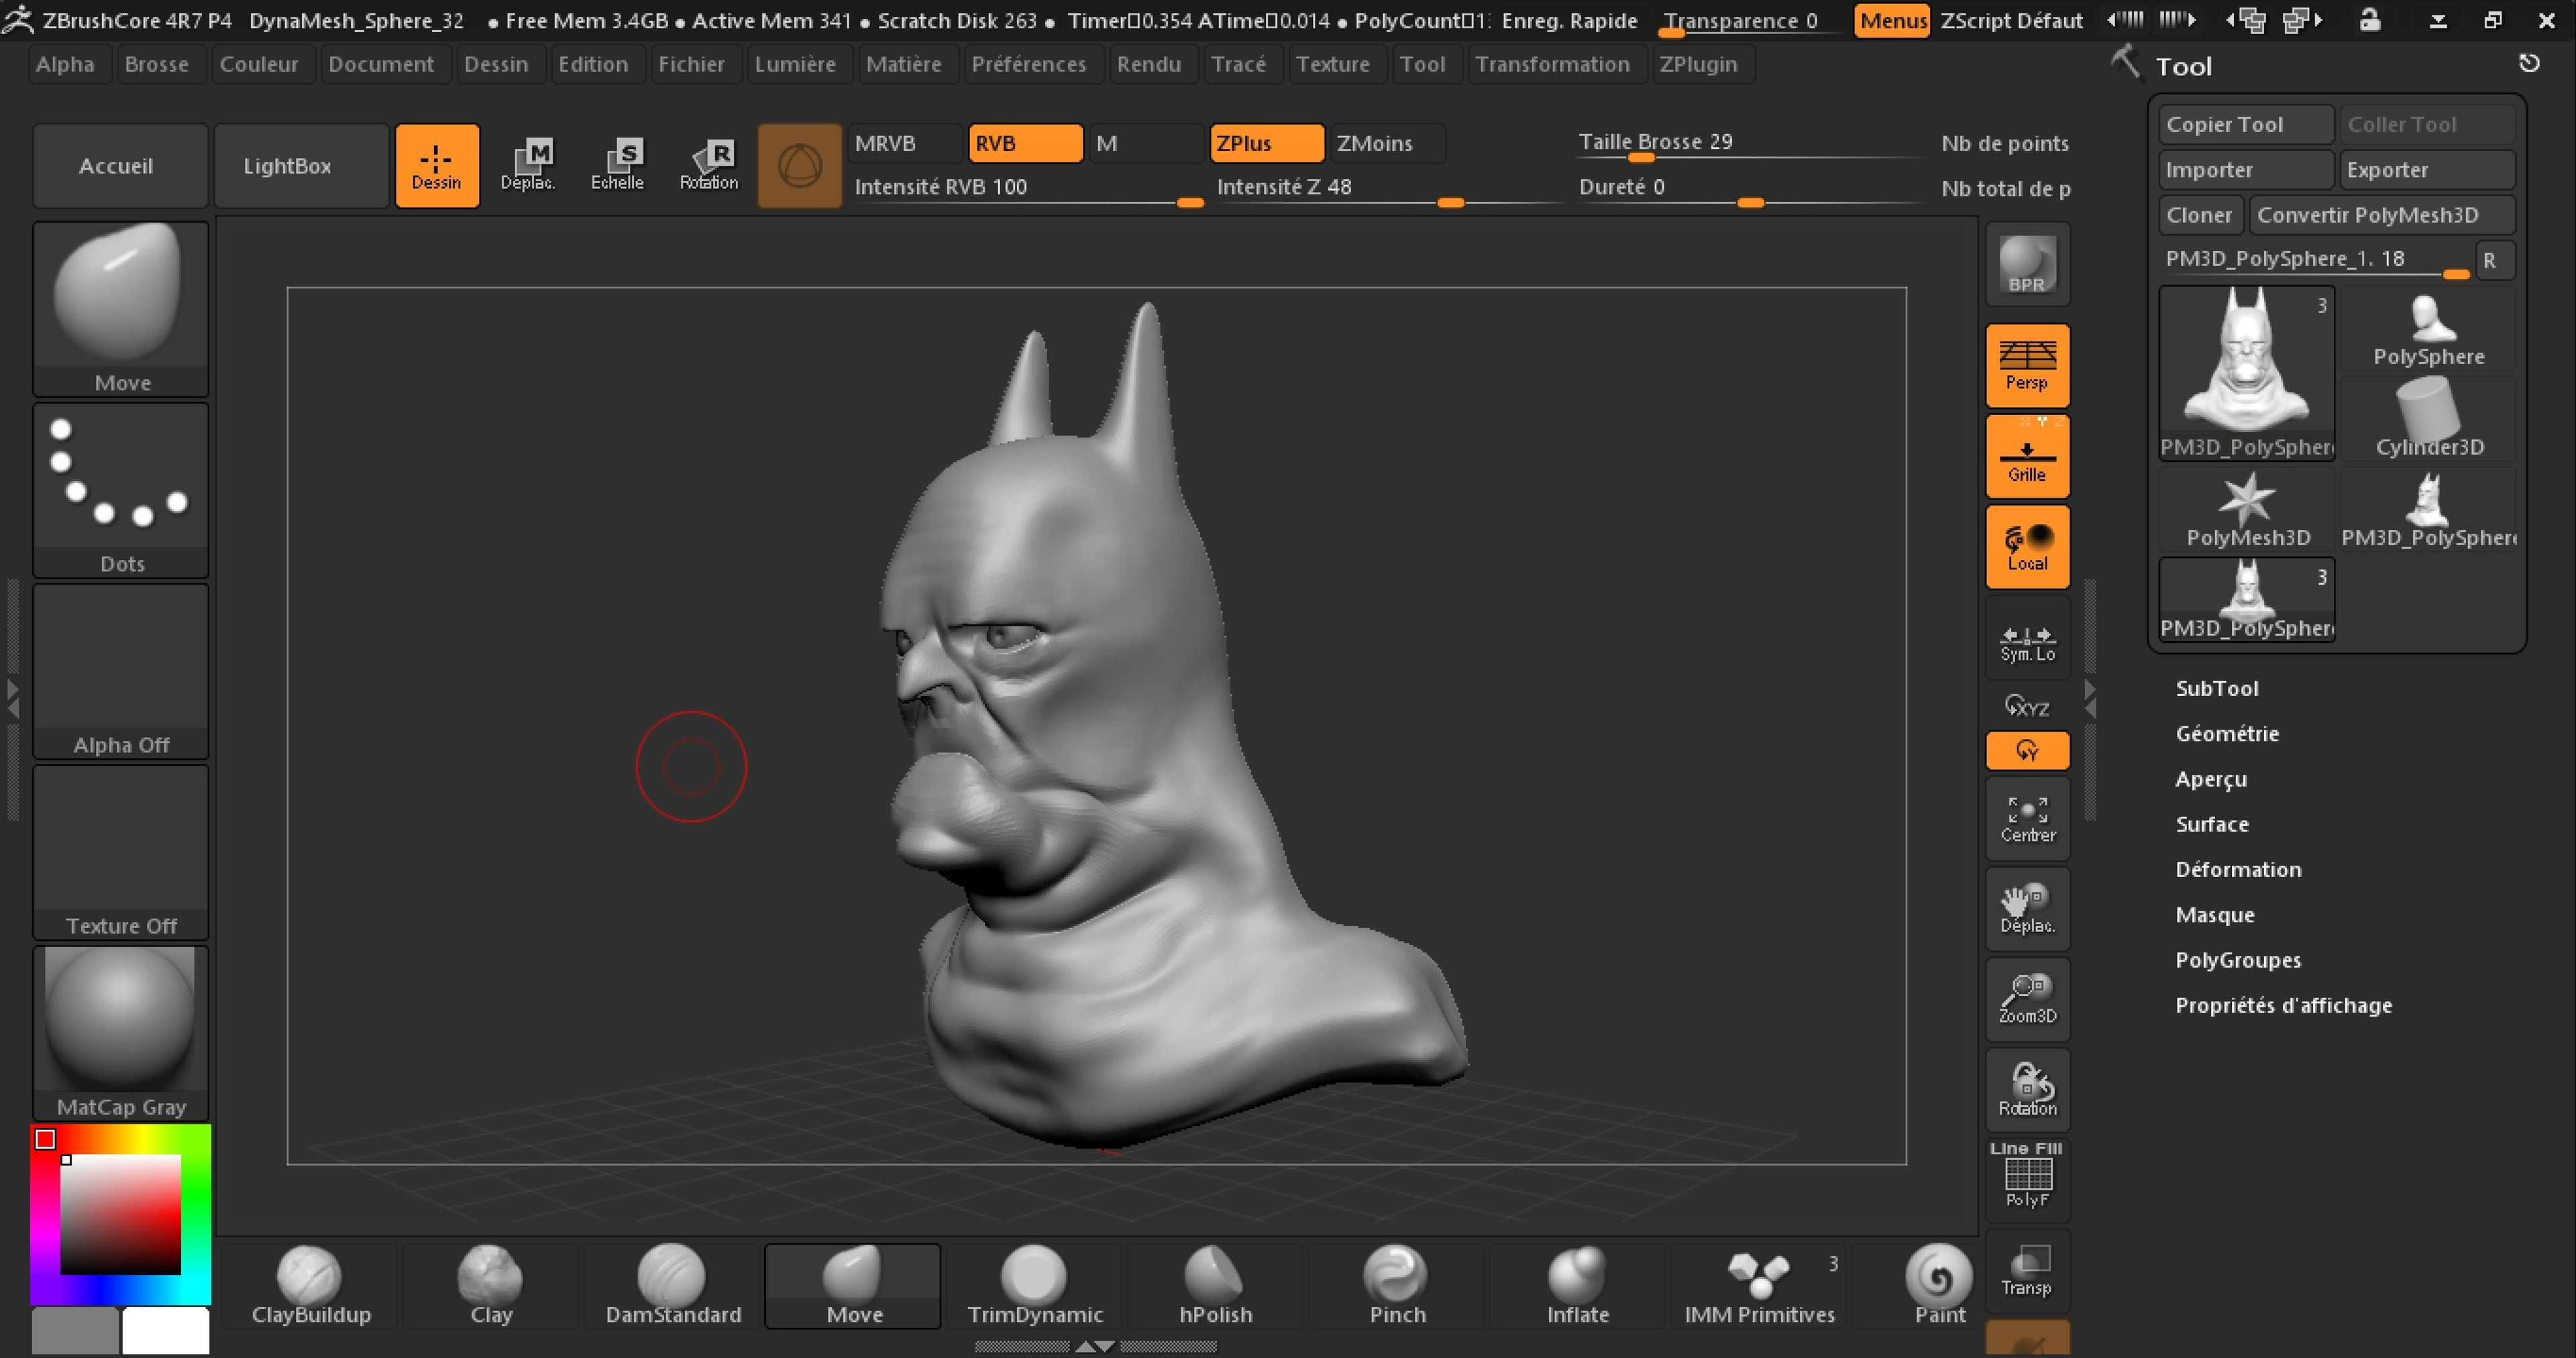
Task: Click the BPR render icon
Action: 2027,265
